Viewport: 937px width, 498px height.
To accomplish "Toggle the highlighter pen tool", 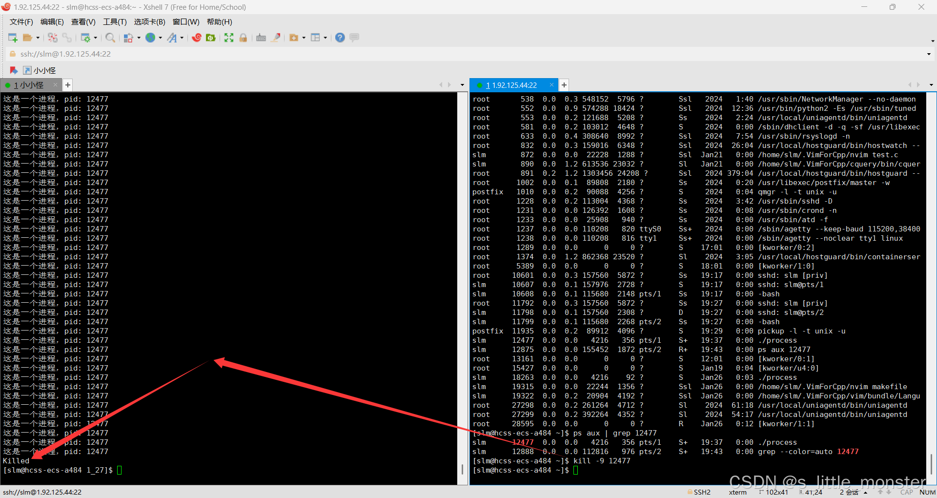I will (276, 38).
